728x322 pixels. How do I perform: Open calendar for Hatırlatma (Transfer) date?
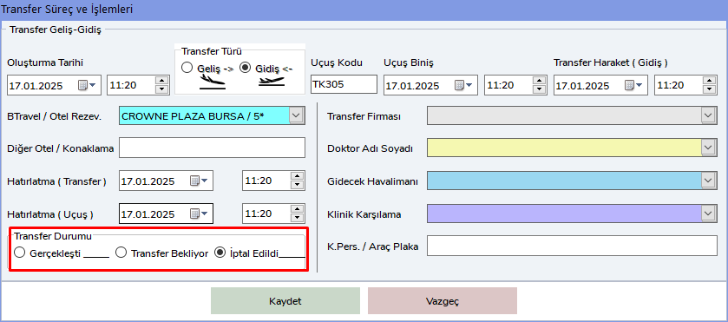(x=199, y=181)
